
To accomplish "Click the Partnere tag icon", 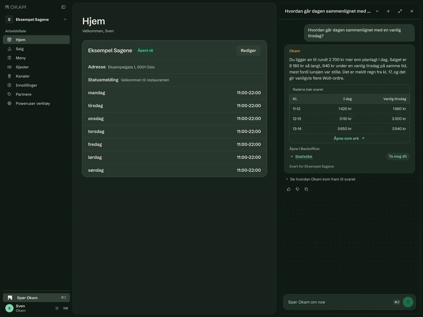I will point(10,94).
